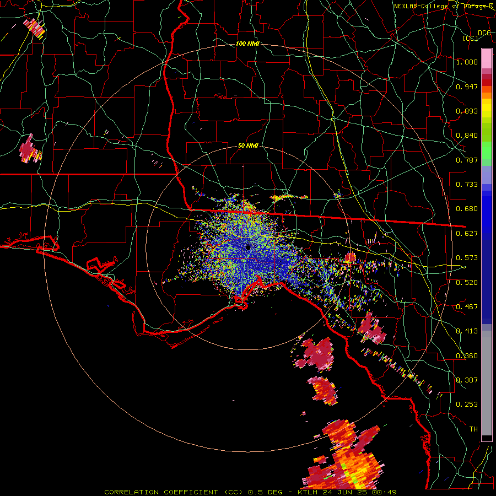This screenshot has width=496, height=496.
Task: Select the 0.413 scale value
Action: tap(467, 331)
